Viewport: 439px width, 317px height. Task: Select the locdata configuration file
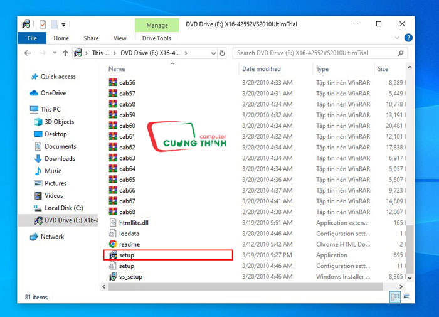click(124, 234)
